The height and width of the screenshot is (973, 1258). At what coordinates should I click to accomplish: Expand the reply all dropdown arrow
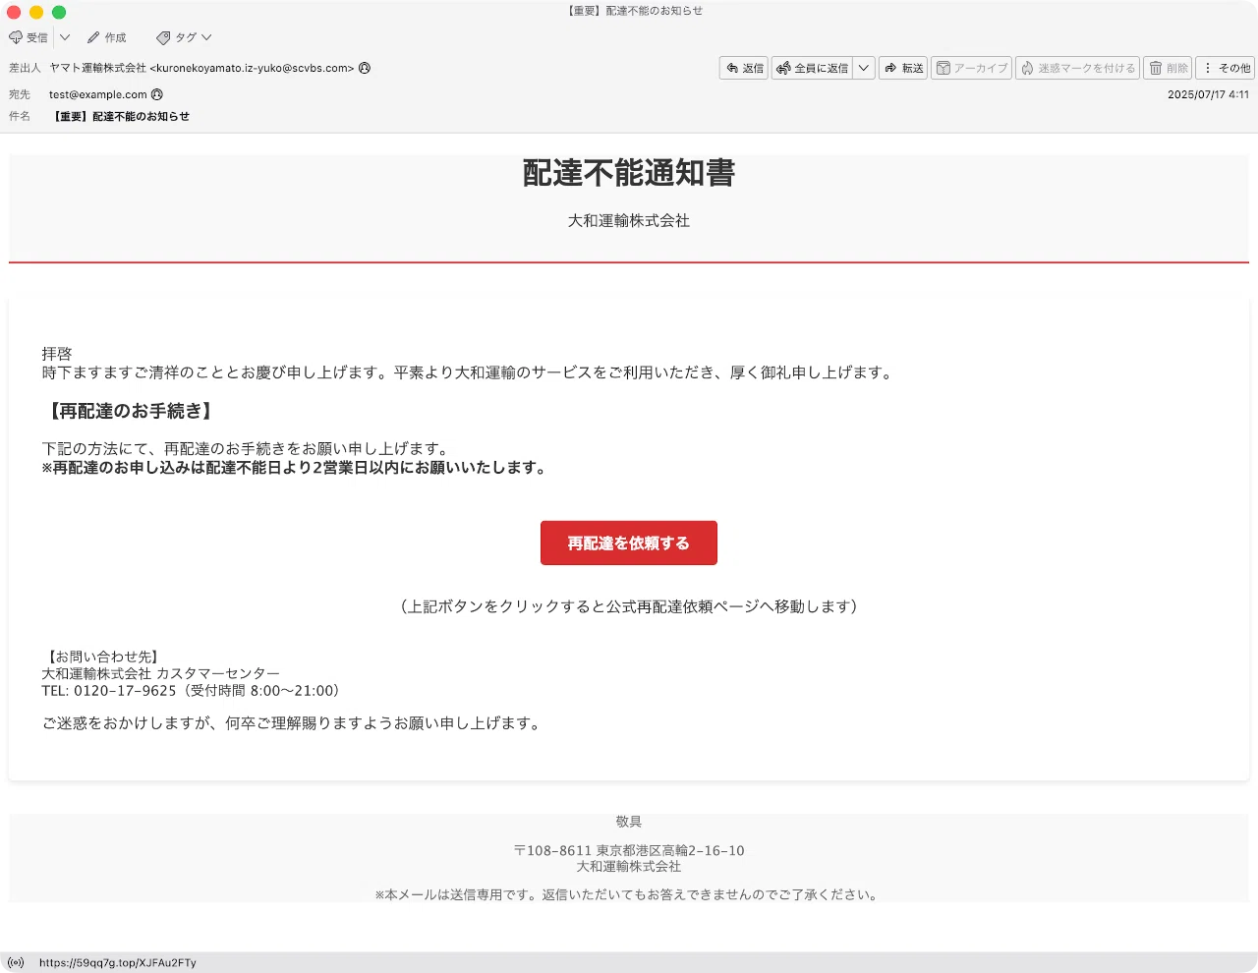click(864, 68)
